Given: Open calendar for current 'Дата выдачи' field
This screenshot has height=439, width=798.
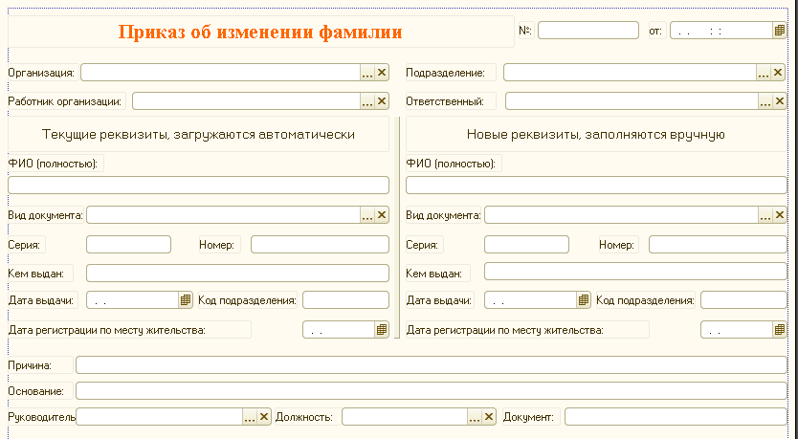Looking at the screenshot, I should 186,300.
